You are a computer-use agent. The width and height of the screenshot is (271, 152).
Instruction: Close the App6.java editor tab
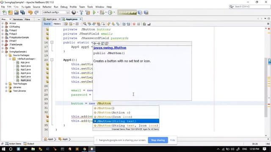pos(80,19)
